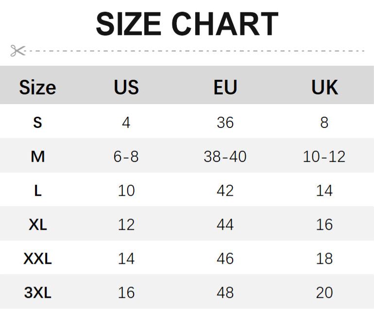Select the US column header

(x=126, y=88)
